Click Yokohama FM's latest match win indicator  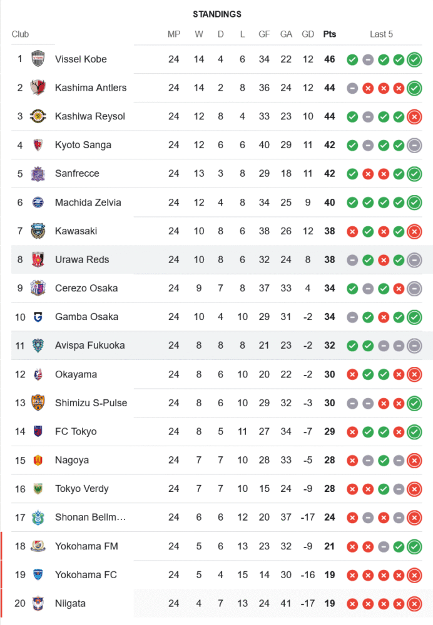coord(414,546)
